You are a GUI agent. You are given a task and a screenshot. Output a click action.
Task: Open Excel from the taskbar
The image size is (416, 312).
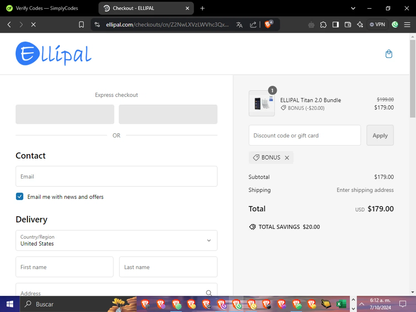[341, 304]
